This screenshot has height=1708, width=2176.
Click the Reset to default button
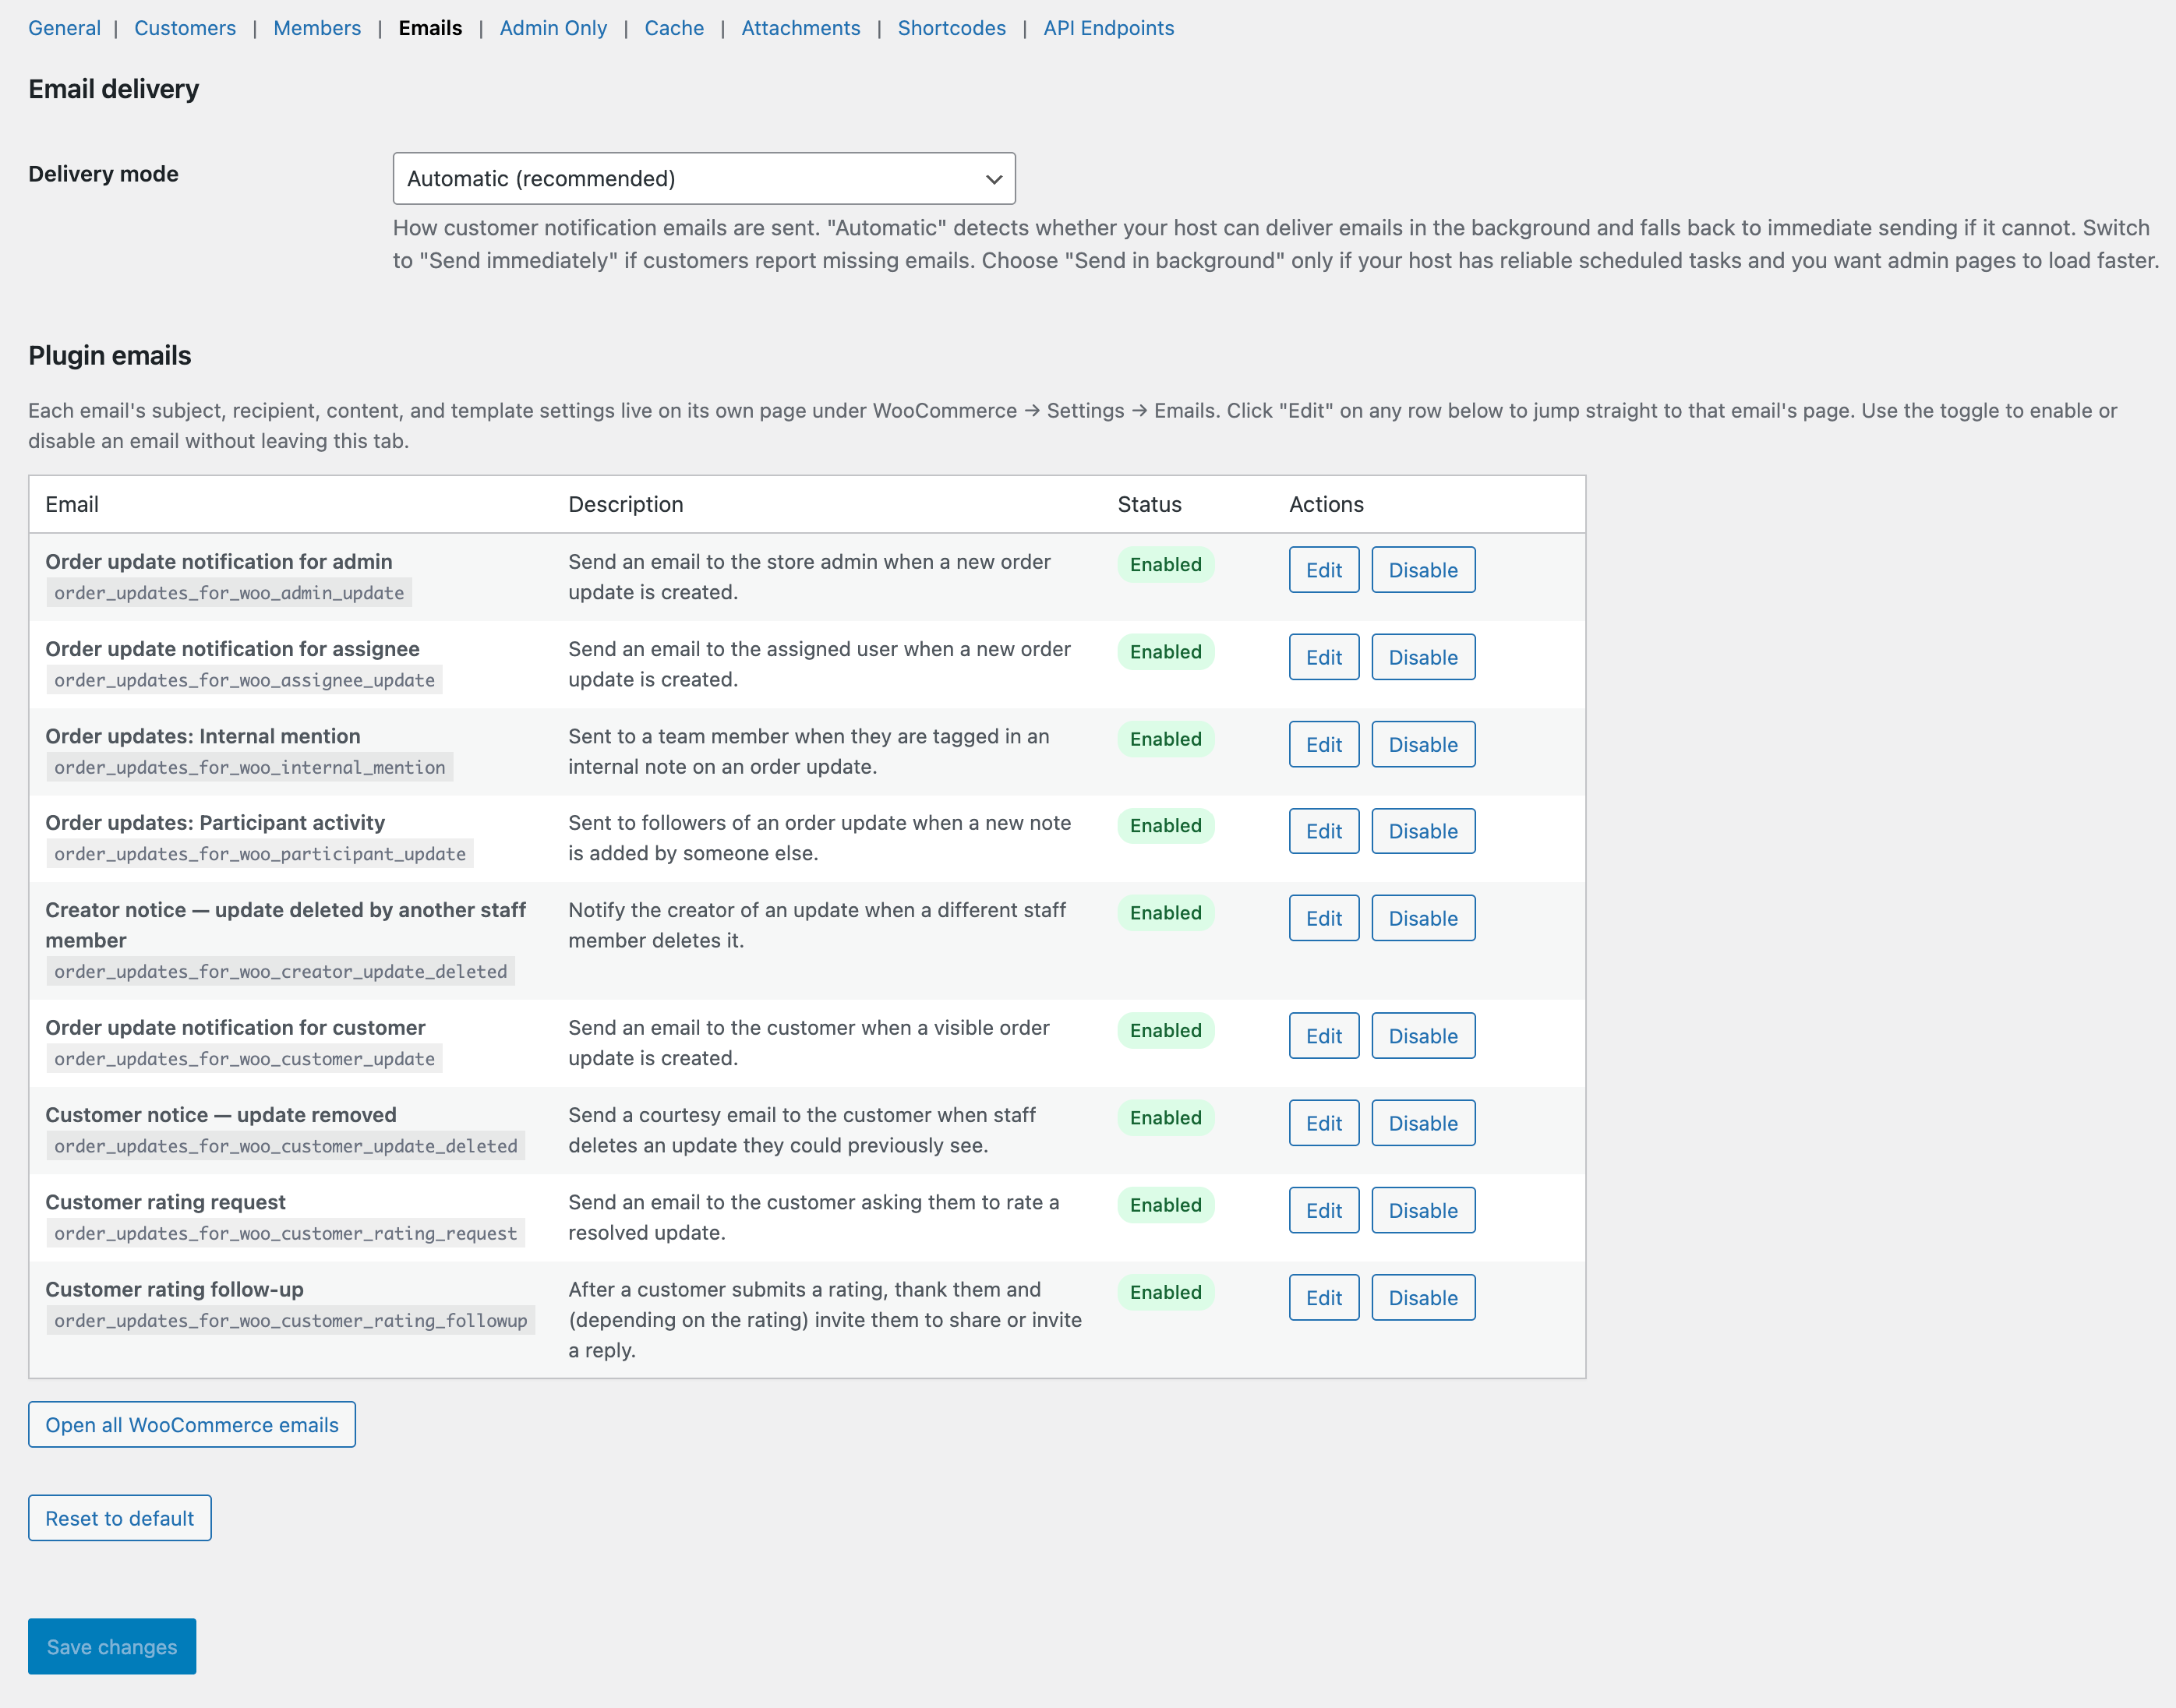pos(120,1518)
